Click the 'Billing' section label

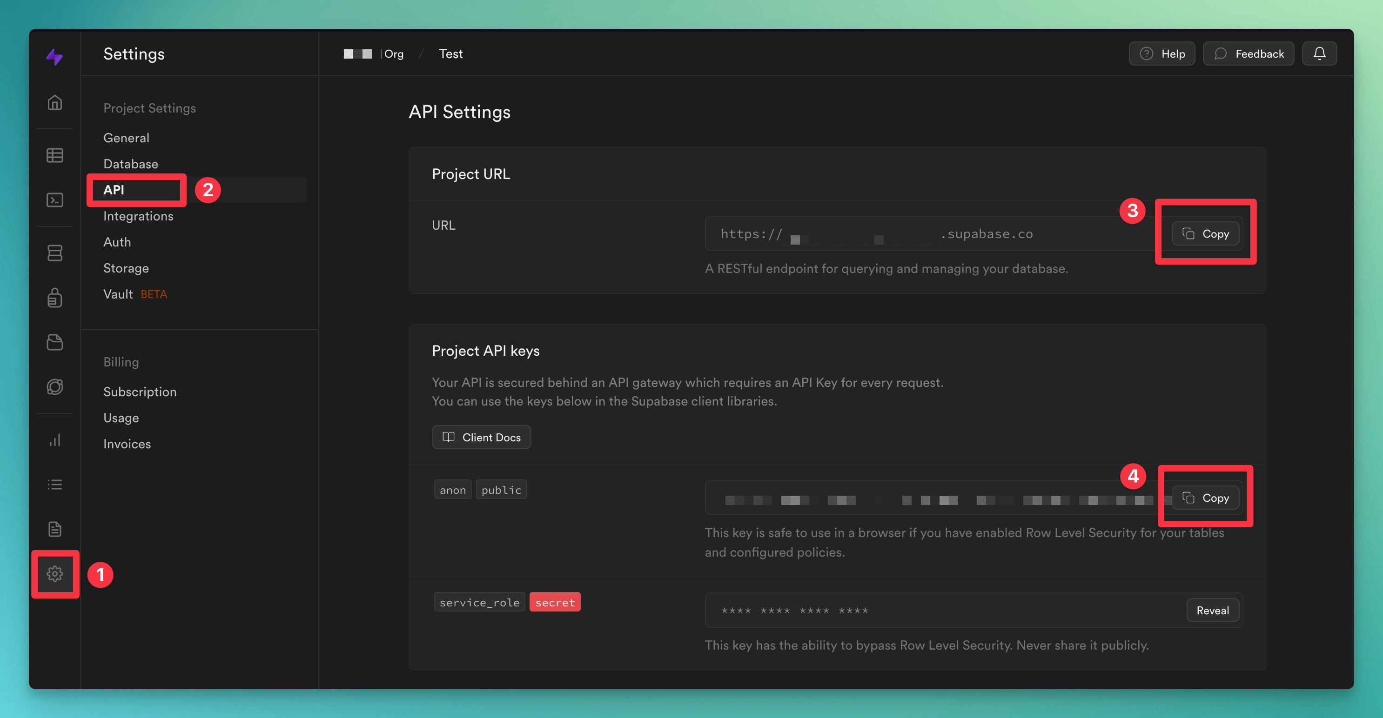click(121, 362)
